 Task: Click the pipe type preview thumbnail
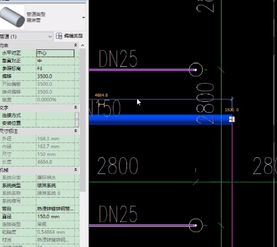pos(12,17)
